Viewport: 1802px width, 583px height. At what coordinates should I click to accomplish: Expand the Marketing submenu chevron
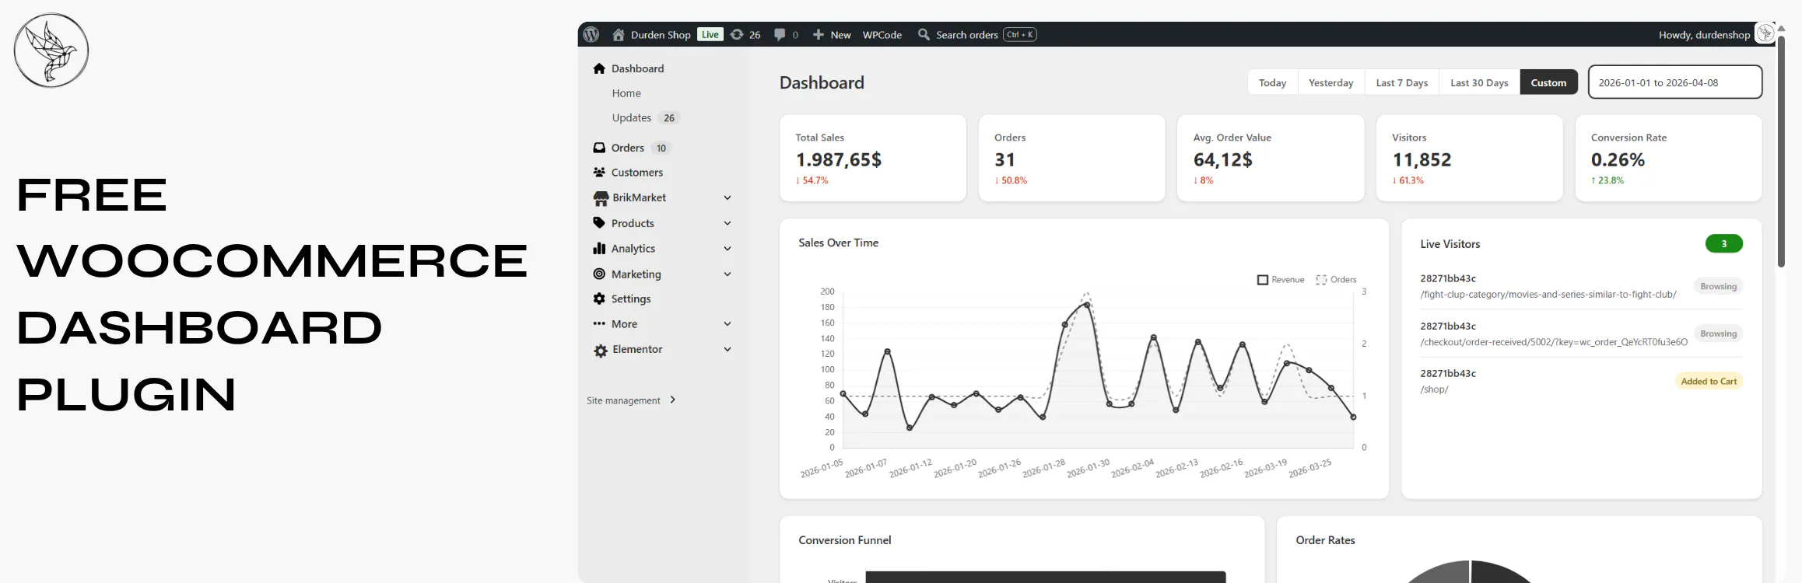(727, 274)
